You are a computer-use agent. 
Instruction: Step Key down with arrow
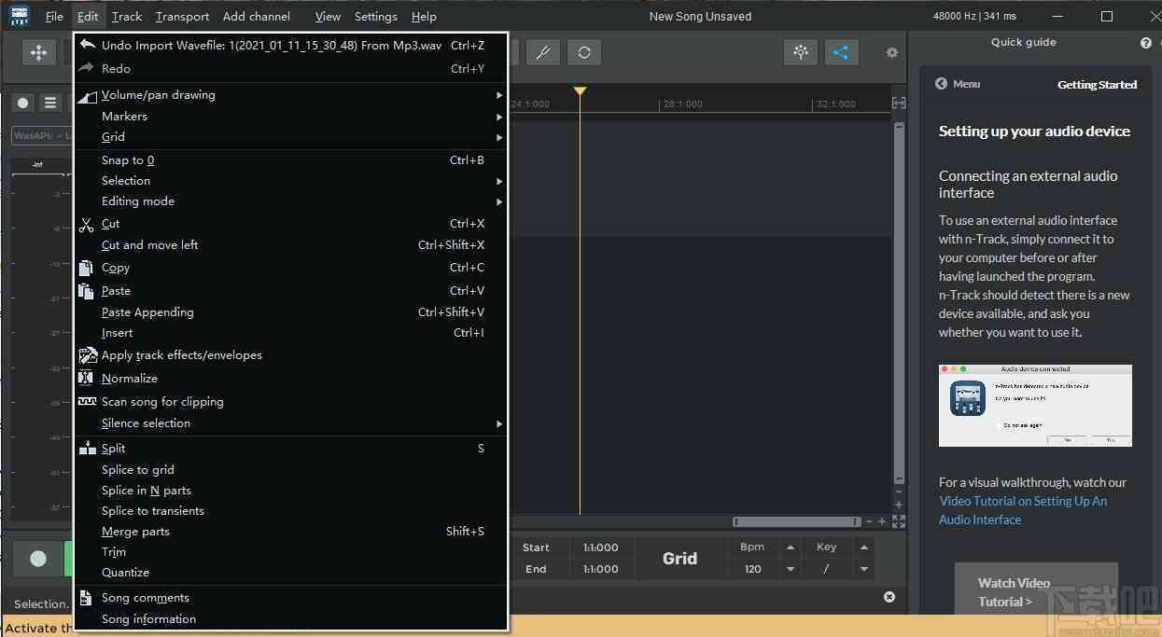[x=864, y=569]
